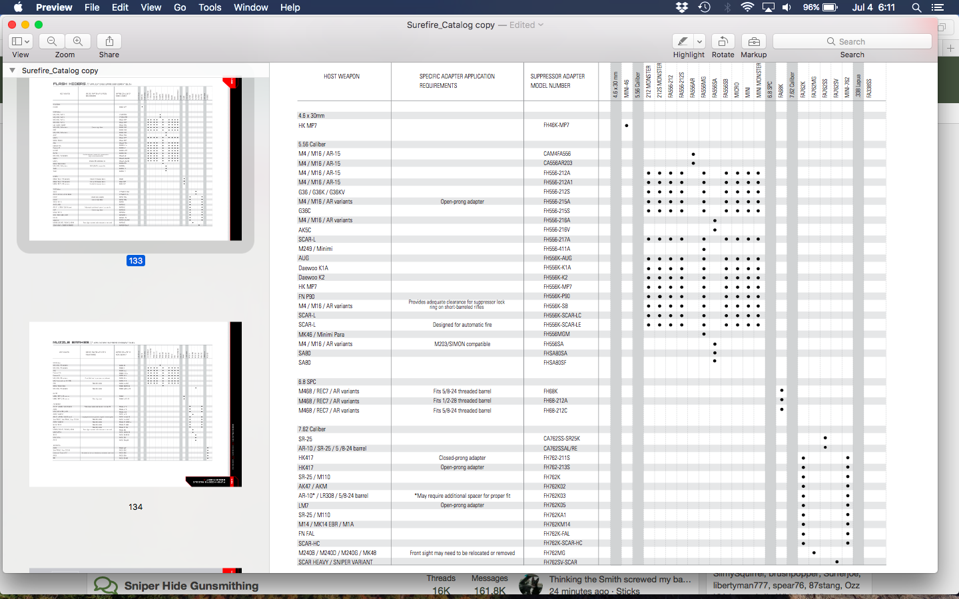Click the battery status icon
Image resolution: width=959 pixels, height=599 pixels.
coord(830,7)
